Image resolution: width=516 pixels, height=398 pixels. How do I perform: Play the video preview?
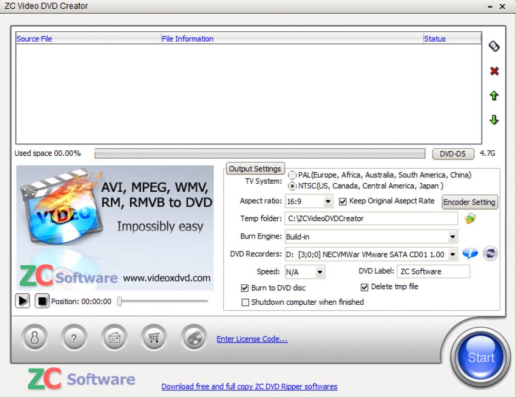23,301
